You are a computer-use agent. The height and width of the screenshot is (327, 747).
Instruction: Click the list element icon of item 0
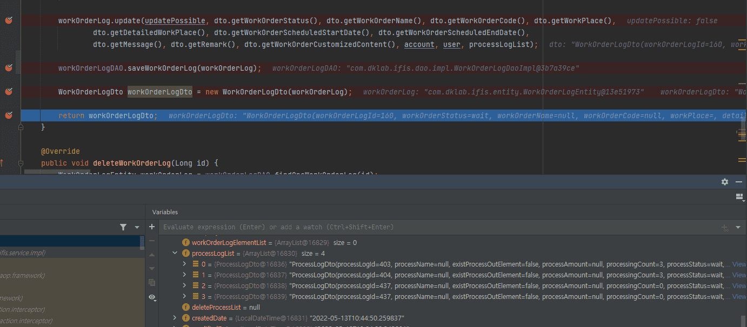(x=196, y=264)
